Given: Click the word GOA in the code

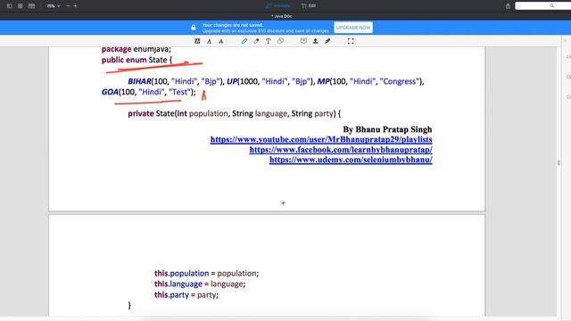Looking at the screenshot, I should pos(110,92).
